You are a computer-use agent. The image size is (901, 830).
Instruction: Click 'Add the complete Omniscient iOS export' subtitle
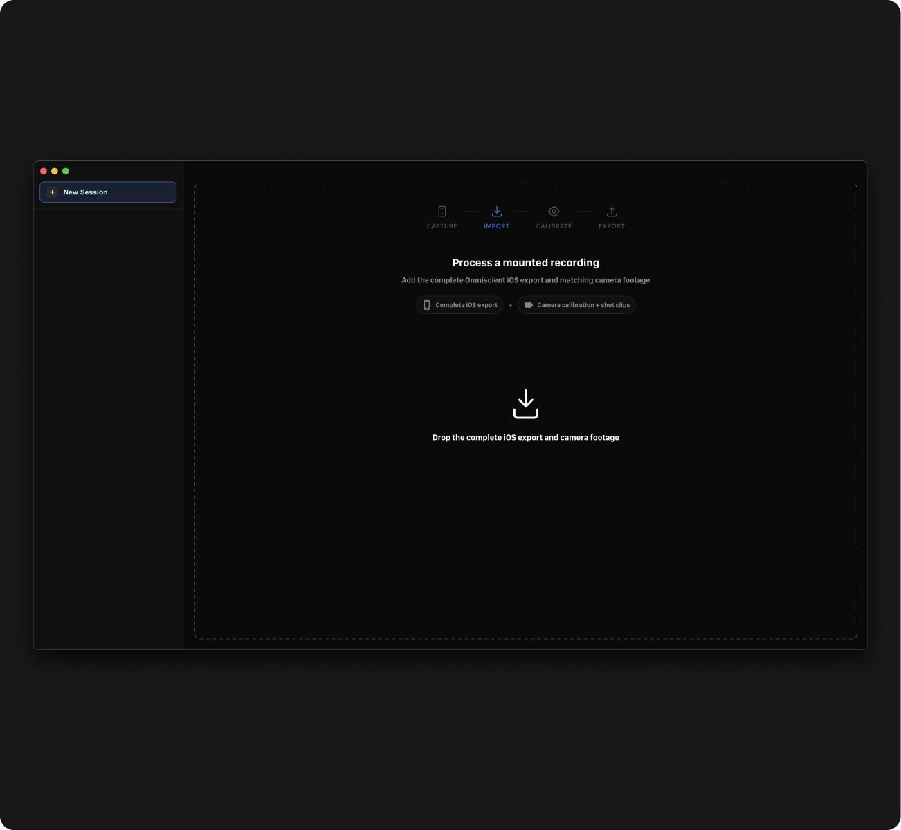[526, 280]
